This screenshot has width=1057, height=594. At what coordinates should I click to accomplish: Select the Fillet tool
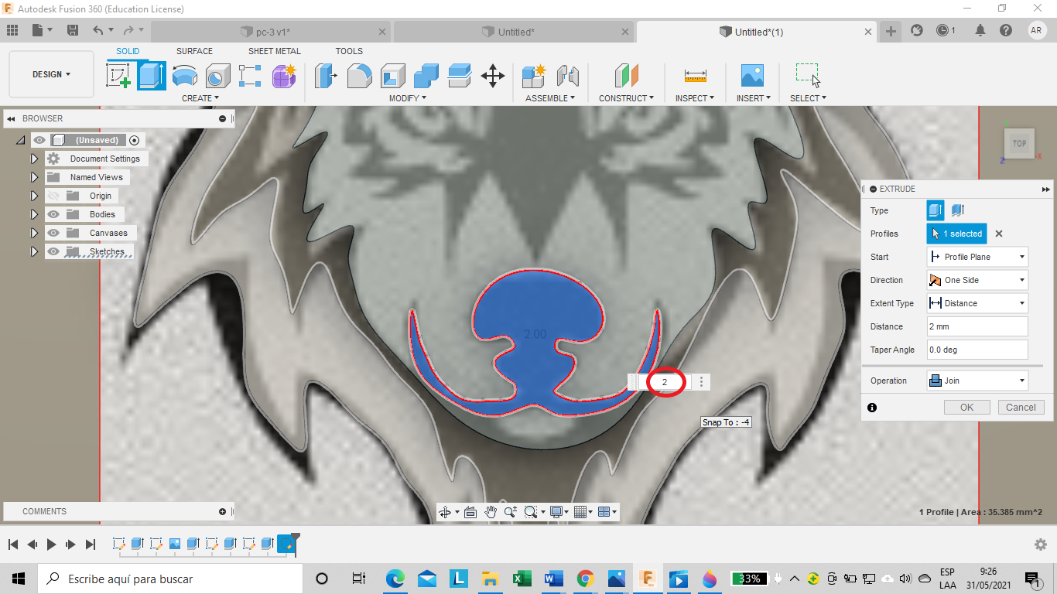[x=359, y=76]
